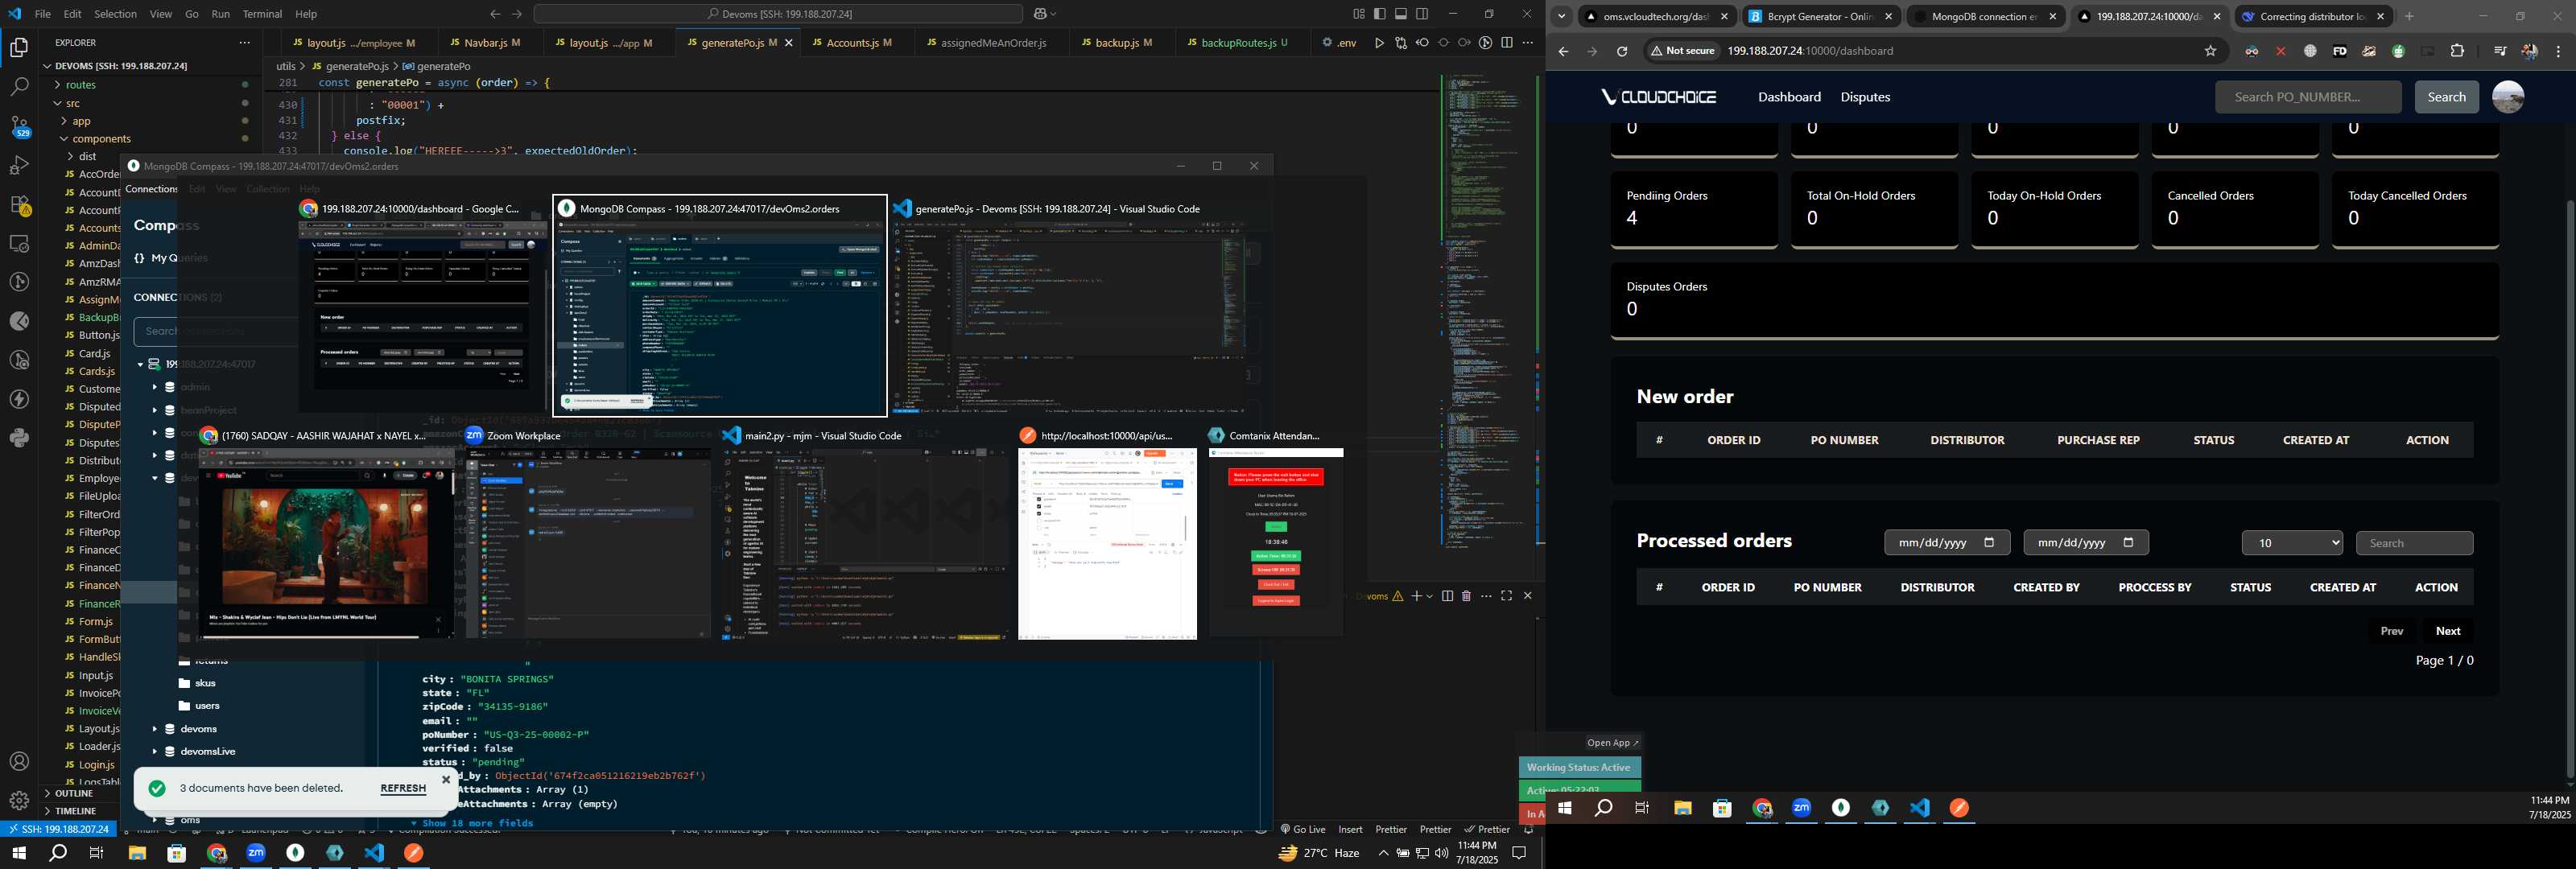Click the Task View icon in the Windows taskbar

coord(97,853)
